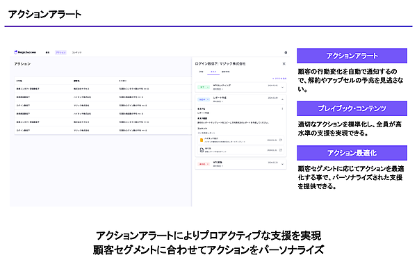Screen dimensions: 417x278
Task: Switch to the コンテンツ navigation tab
Action: [76, 52]
